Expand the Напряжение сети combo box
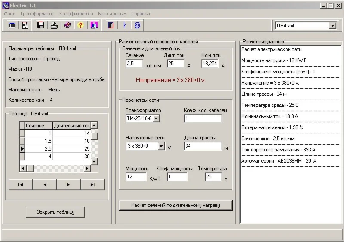The height and width of the screenshot is (242, 344). pyautogui.click(x=161, y=146)
